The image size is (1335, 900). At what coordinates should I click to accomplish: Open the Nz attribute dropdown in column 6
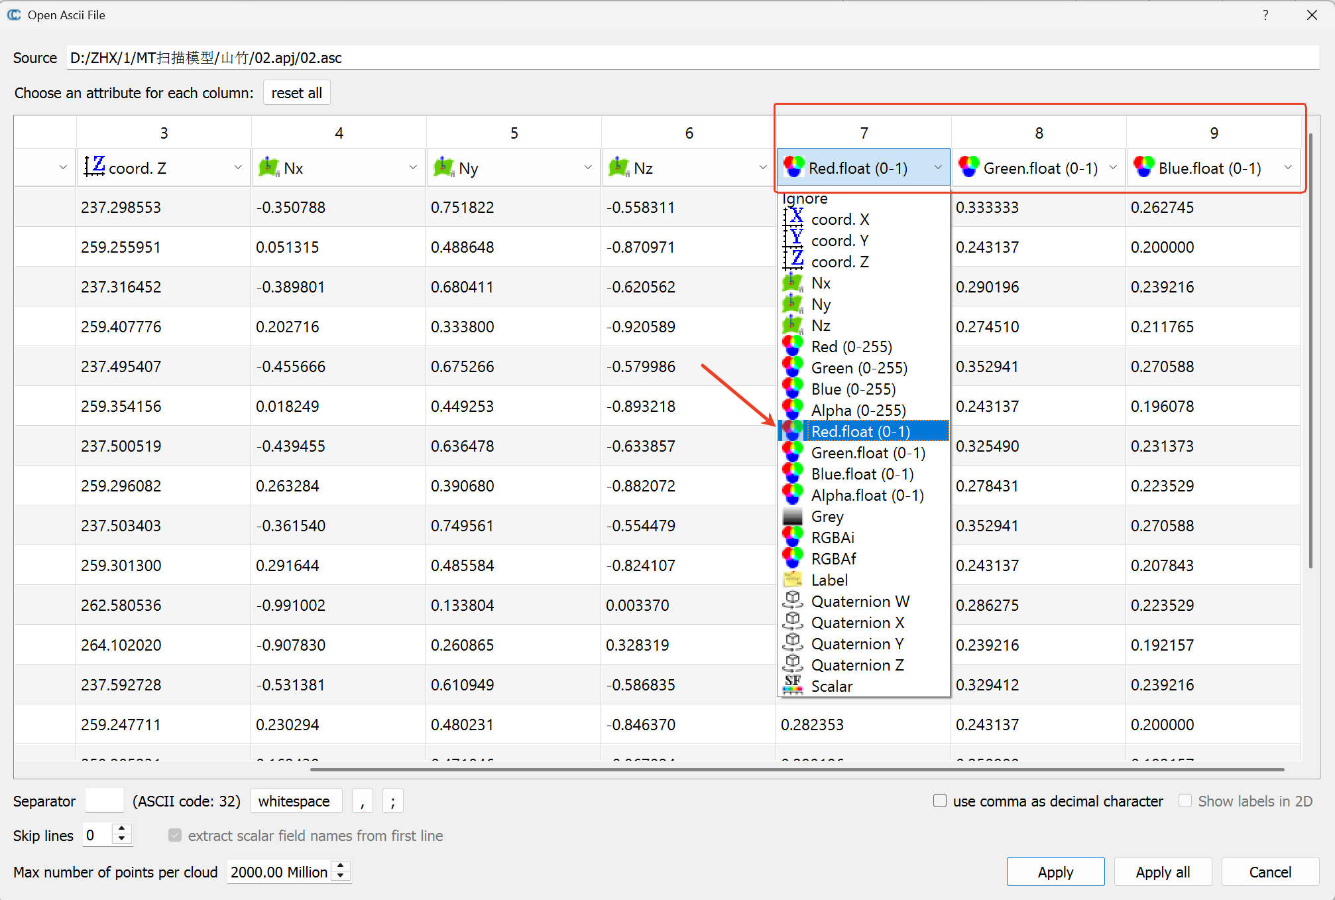[762, 167]
